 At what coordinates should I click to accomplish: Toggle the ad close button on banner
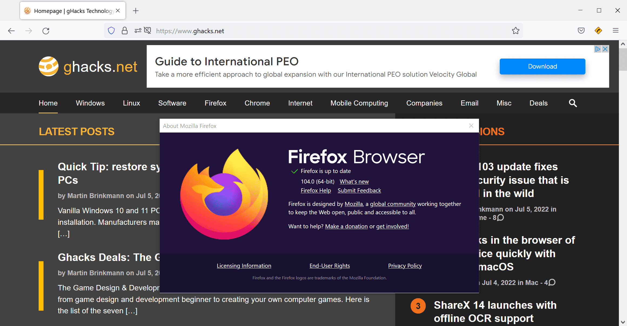coord(605,49)
